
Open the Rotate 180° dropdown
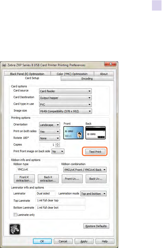tap(49, 138)
